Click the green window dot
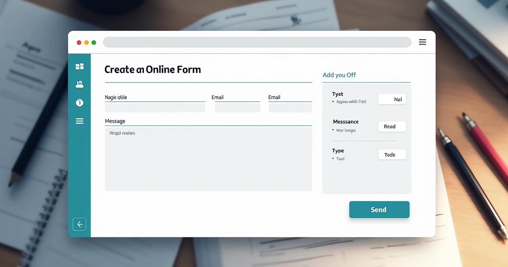The image size is (508, 267). click(94, 43)
